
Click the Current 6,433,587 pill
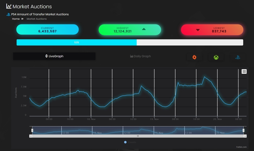(48, 30)
